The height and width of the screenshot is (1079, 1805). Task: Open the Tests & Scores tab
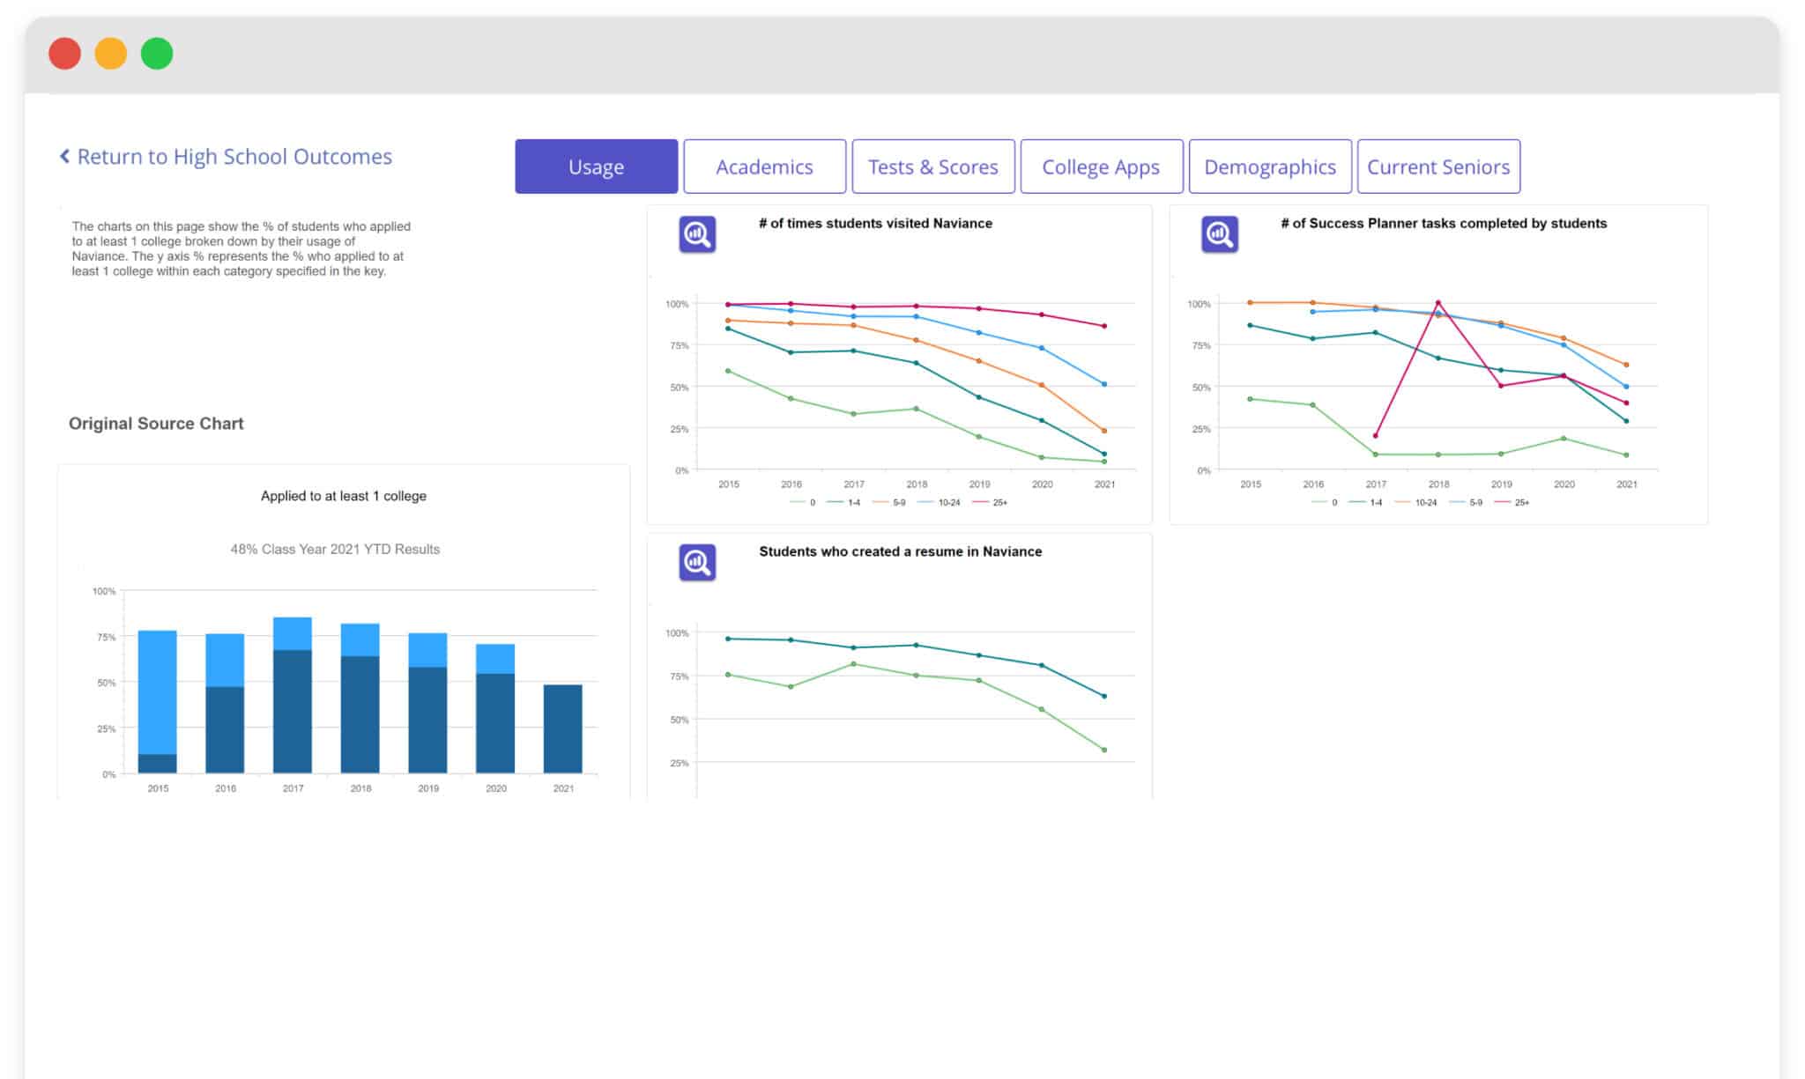(932, 166)
